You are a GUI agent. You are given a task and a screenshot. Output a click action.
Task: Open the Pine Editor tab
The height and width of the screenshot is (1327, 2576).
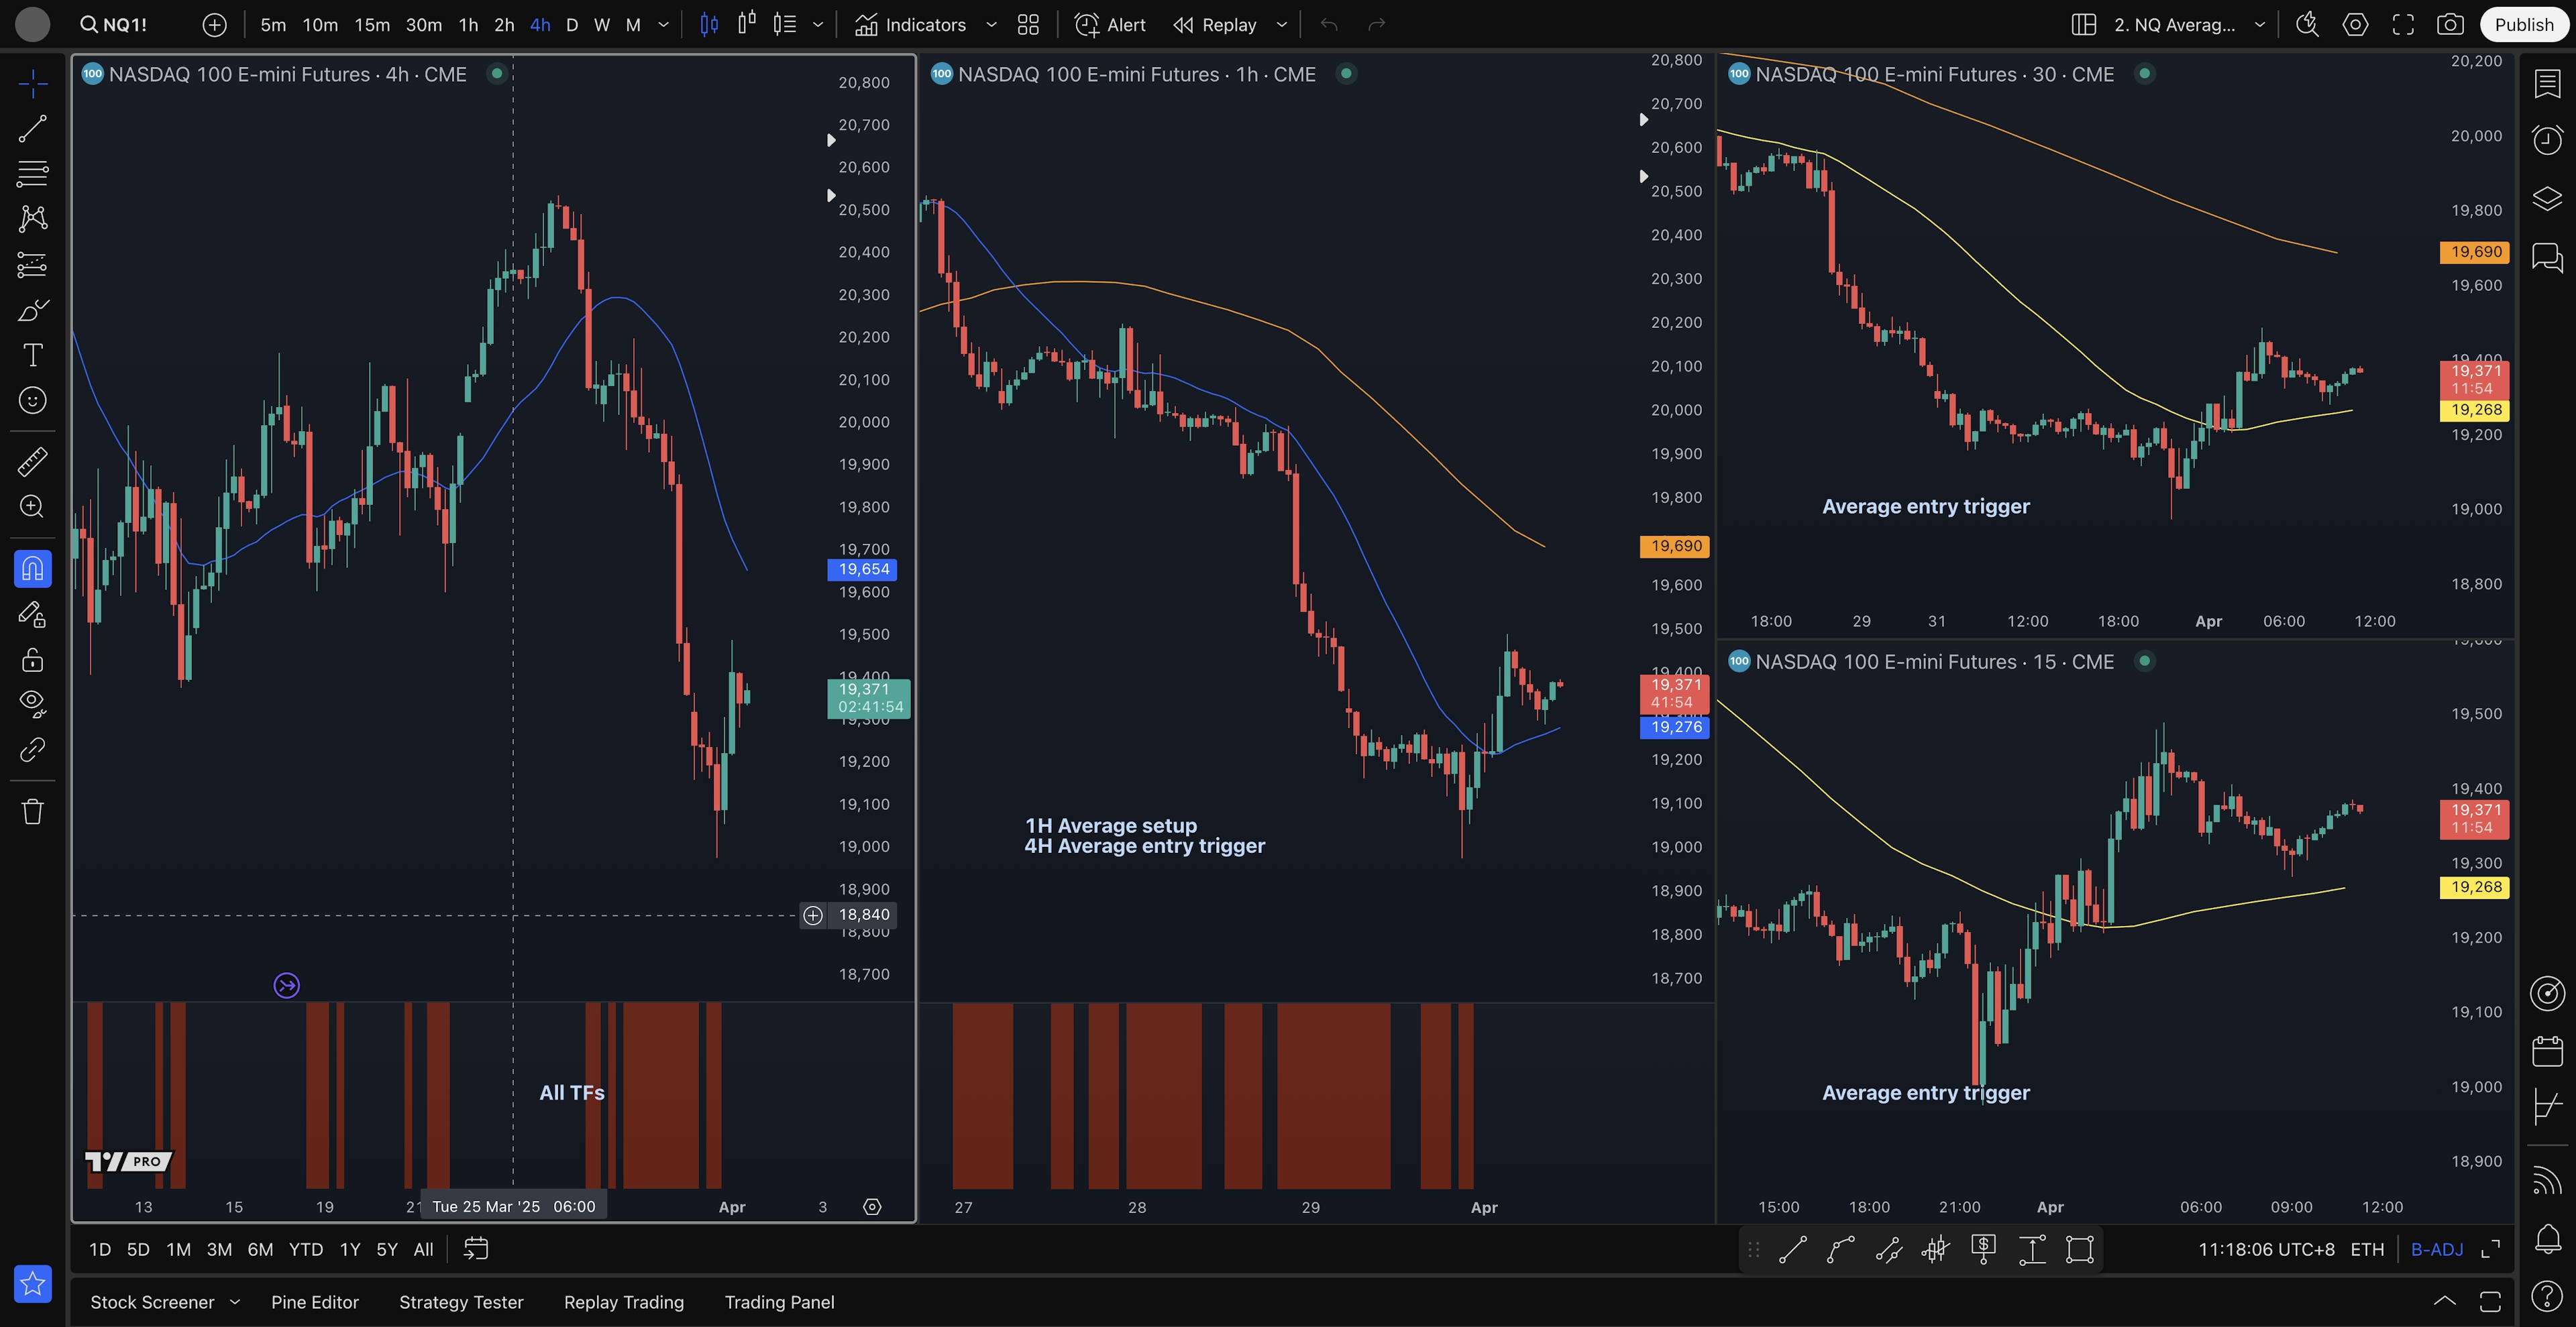point(314,1302)
